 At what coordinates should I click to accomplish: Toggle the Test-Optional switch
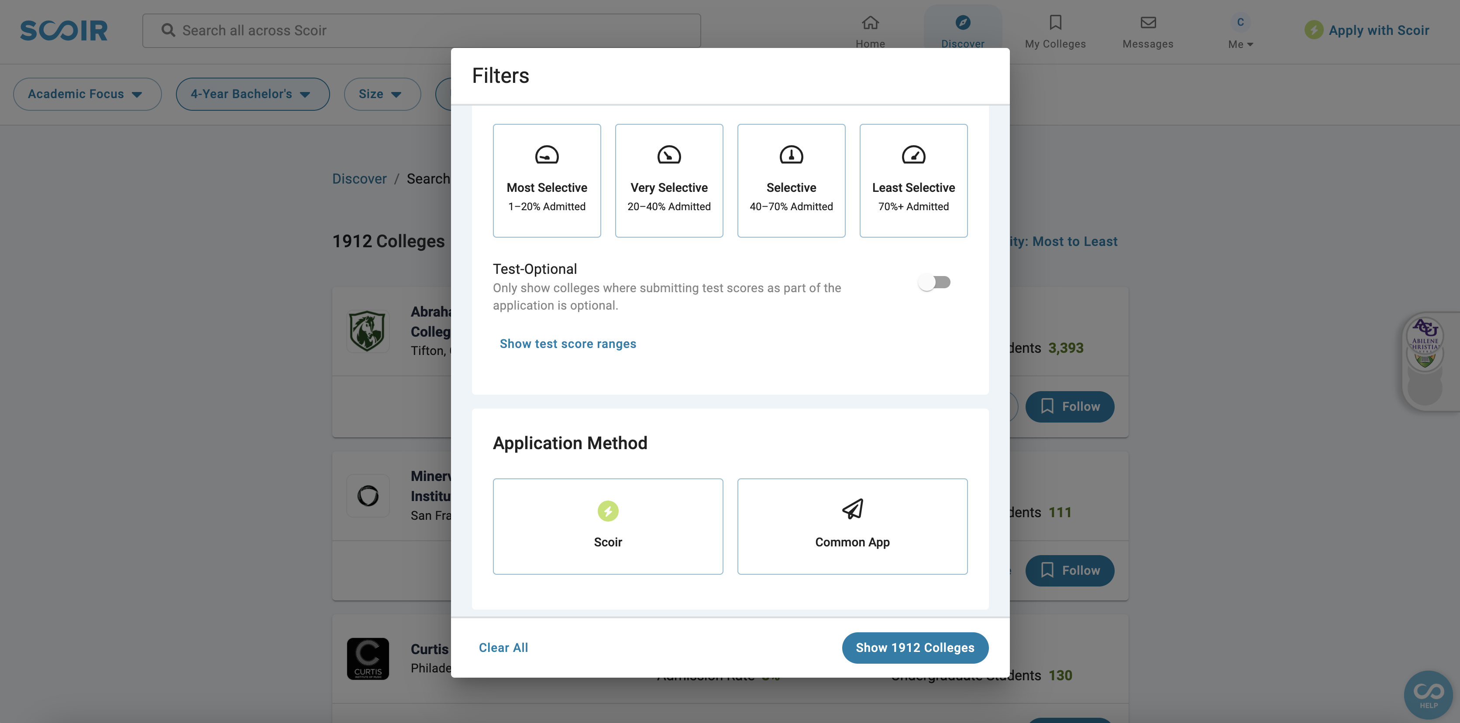click(x=934, y=282)
